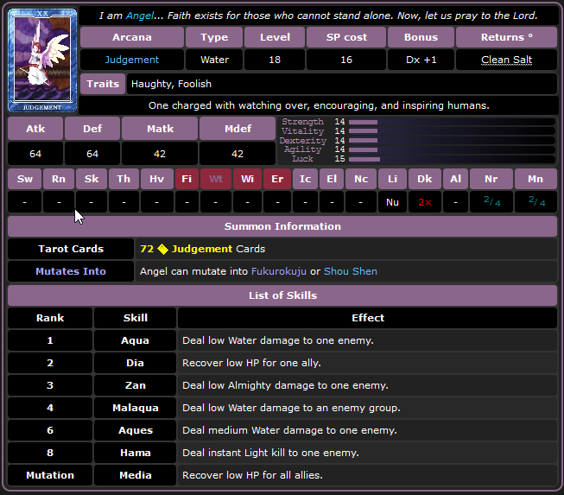Select the Fi fire element header
The height and width of the screenshot is (495, 564).
(187, 179)
